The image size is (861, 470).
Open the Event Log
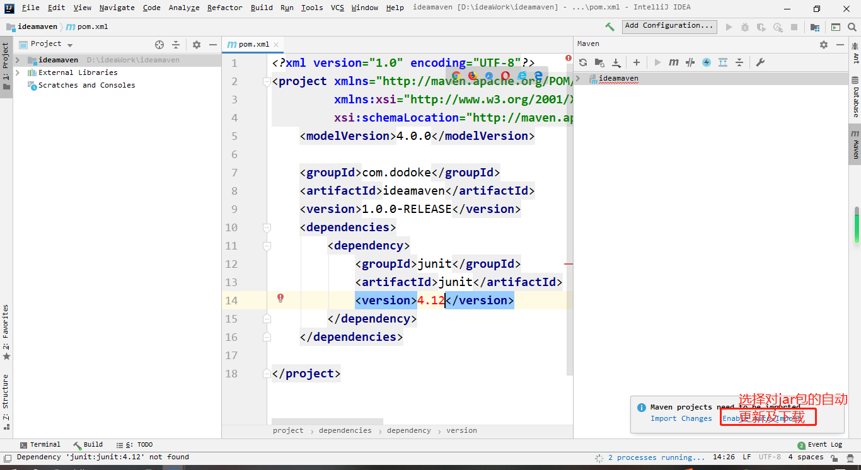coord(819,445)
